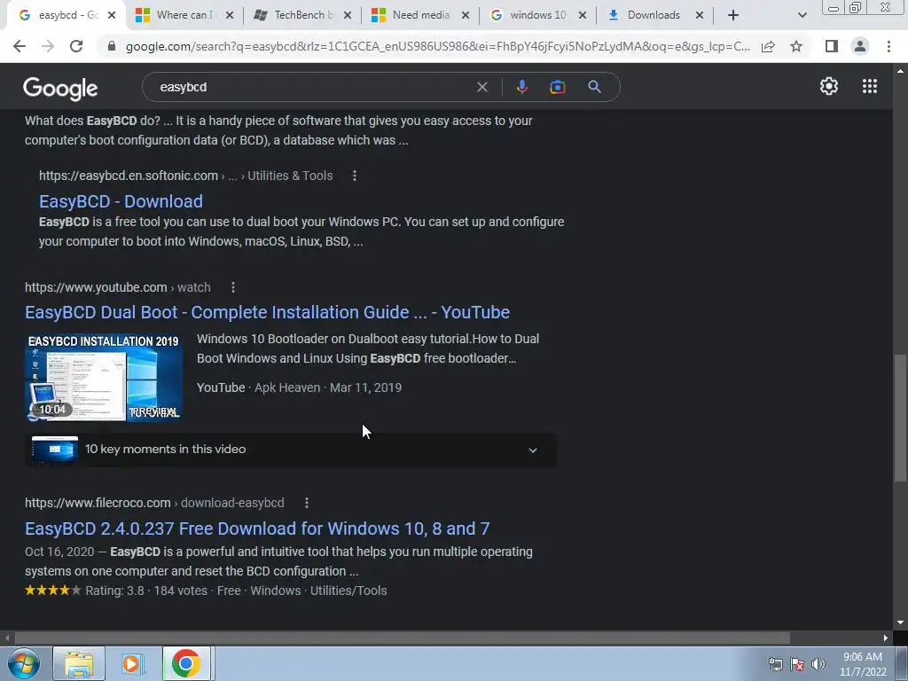Click Chrome icon in the taskbar
The image size is (908, 681).
point(186,663)
